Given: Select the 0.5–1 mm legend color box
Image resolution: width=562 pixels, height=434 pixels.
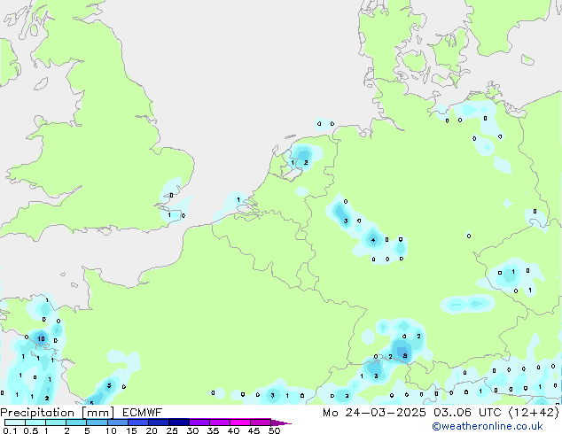Looking at the screenshot, I should 35,422.
